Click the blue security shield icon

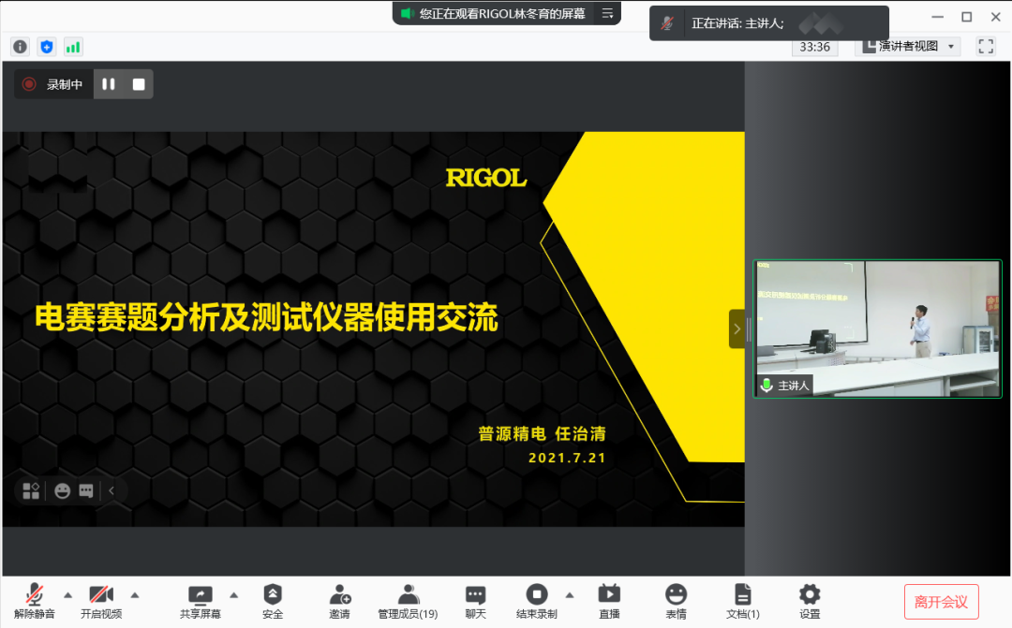coord(47,46)
